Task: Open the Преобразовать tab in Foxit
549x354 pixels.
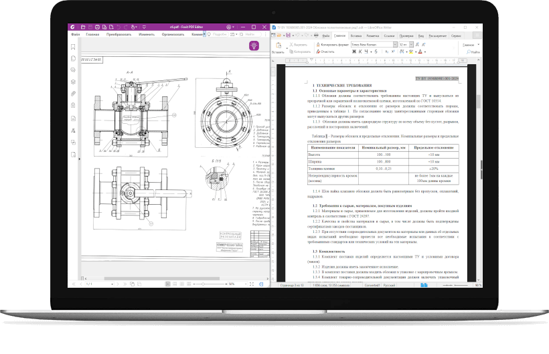Action: (119, 33)
